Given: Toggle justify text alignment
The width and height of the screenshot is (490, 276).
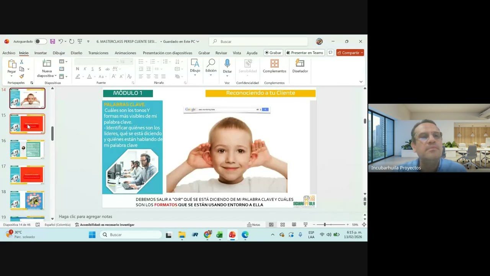Looking at the screenshot, I should point(163,77).
